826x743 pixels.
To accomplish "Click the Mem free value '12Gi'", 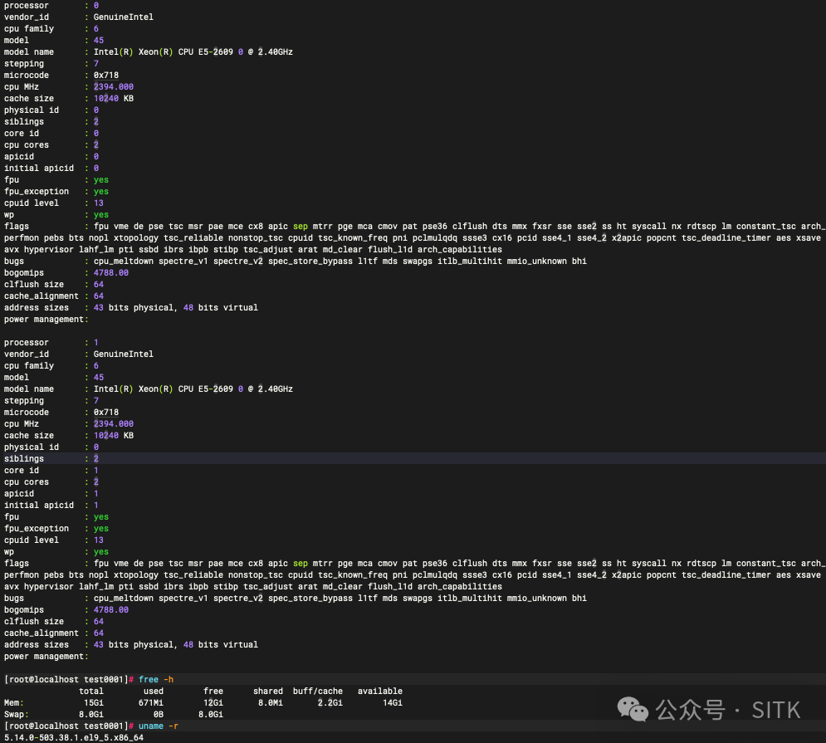I will (213, 702).
